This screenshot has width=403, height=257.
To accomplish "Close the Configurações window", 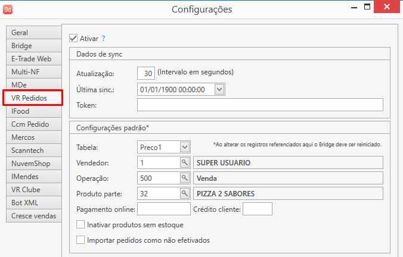I will pos(387,7).
